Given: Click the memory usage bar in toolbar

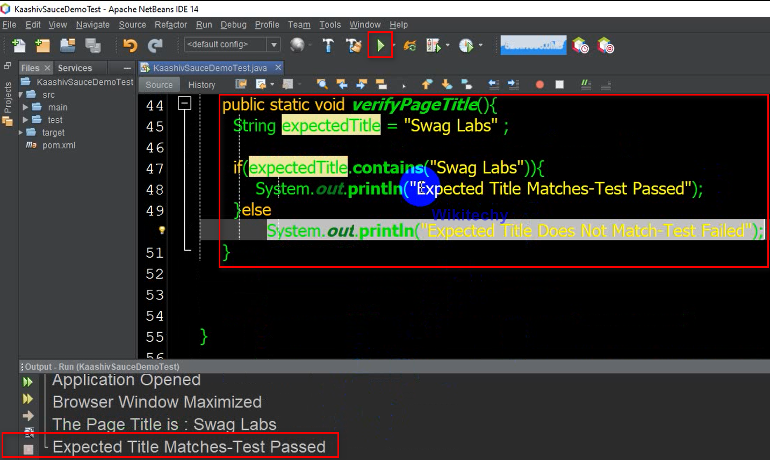Looking at the screenshot, I should pos(533,46).
